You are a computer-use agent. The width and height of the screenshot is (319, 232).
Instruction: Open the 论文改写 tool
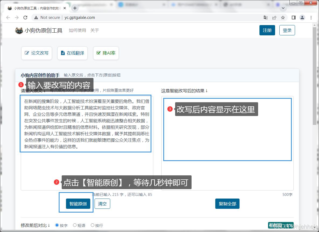point(37,53)
